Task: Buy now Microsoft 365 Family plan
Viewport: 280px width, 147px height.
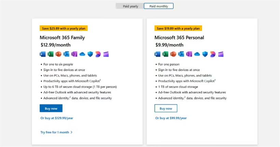Action: (51, 108)
